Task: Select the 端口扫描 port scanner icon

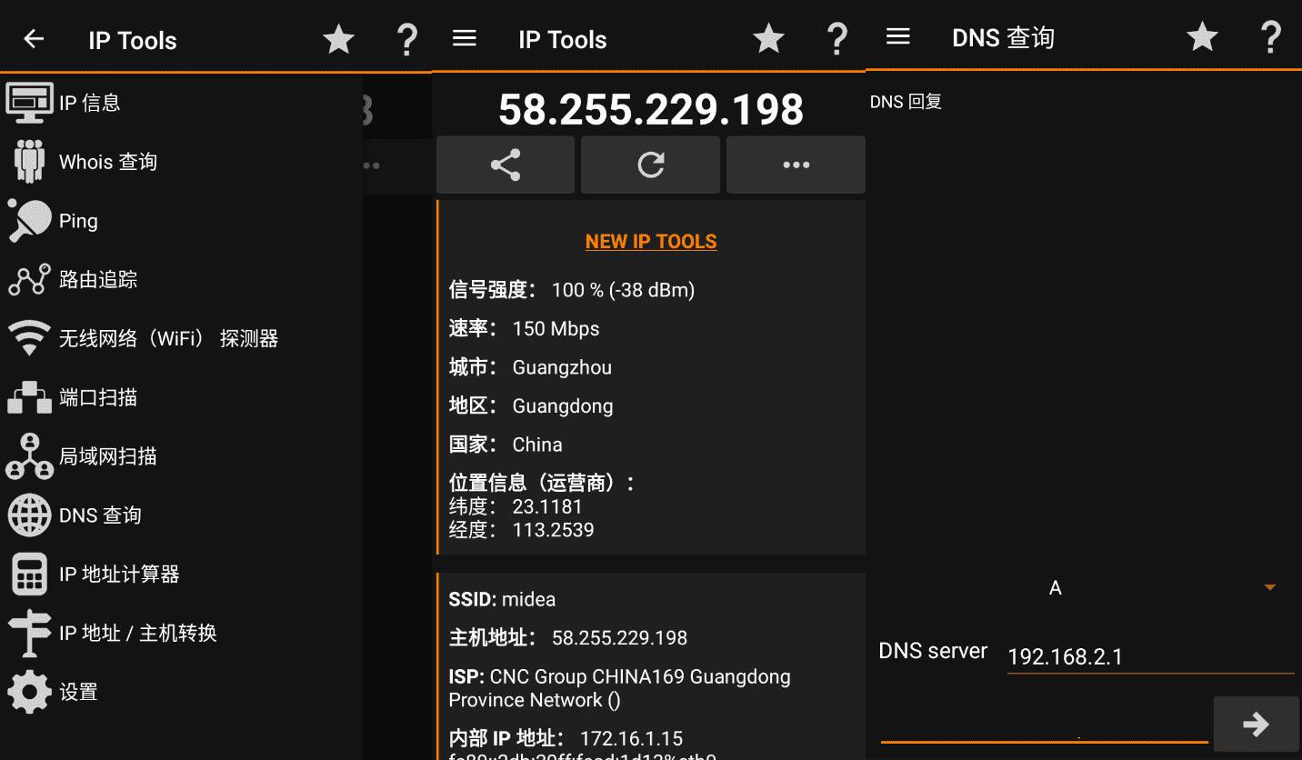Action: 29,397
